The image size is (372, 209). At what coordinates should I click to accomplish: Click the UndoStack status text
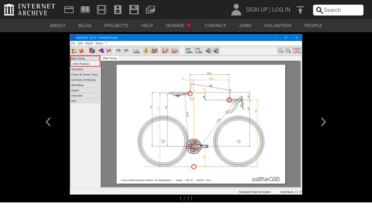[291, 192]
